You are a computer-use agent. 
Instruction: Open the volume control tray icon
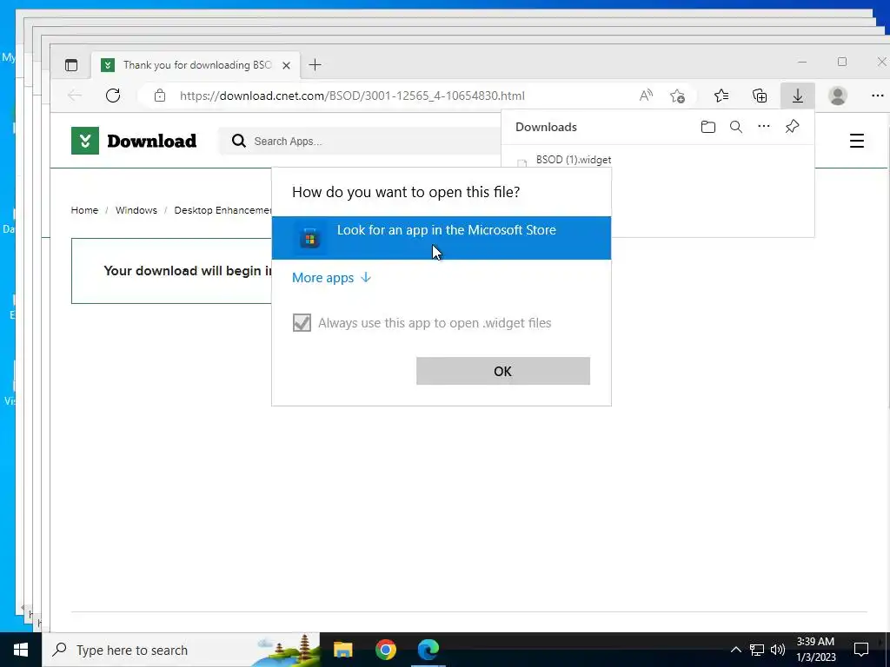click(778, 650)
